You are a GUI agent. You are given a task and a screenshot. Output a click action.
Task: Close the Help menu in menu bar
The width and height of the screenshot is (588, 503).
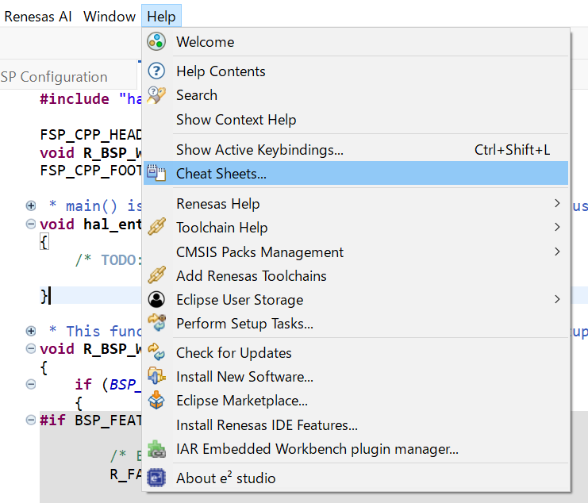pos(161,16)
